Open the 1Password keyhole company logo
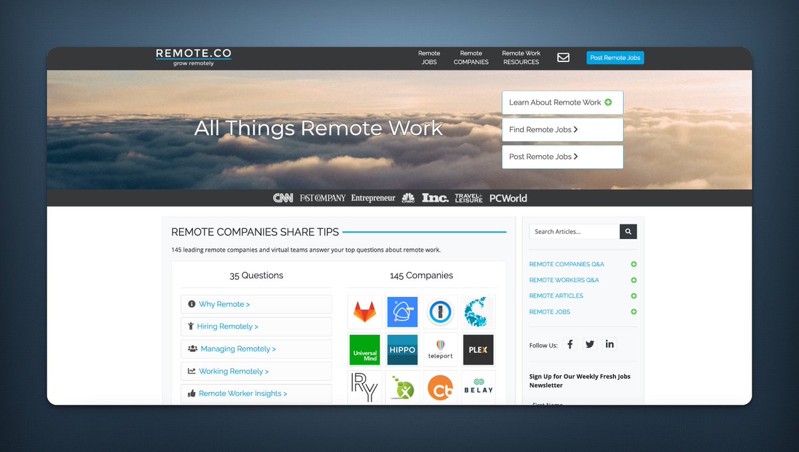This screenshot has height=452, width=799. pos(440,312)
